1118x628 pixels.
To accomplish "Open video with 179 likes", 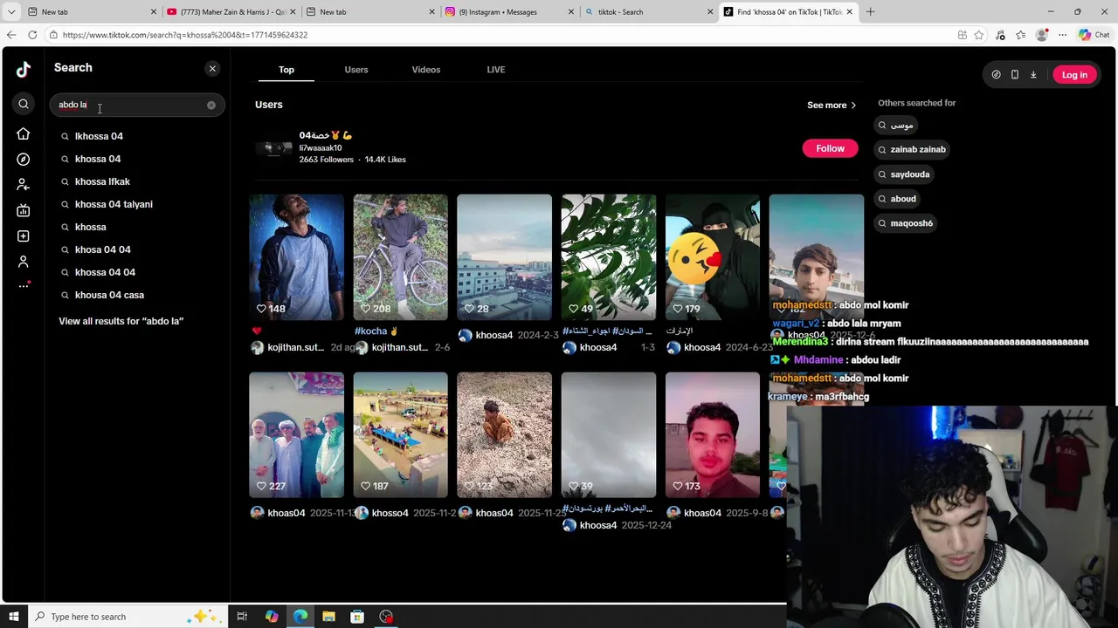I will coord(713,257).
